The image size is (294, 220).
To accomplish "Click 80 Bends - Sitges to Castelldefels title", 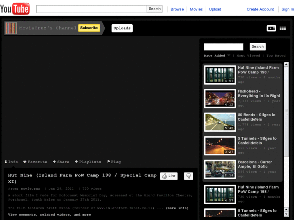I will pos(256,117).
